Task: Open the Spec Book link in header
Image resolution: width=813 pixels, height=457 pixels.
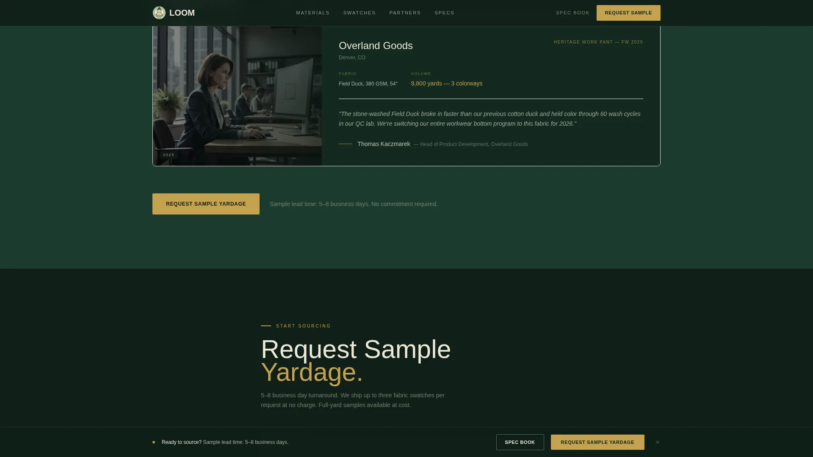Action: [572, 13]
